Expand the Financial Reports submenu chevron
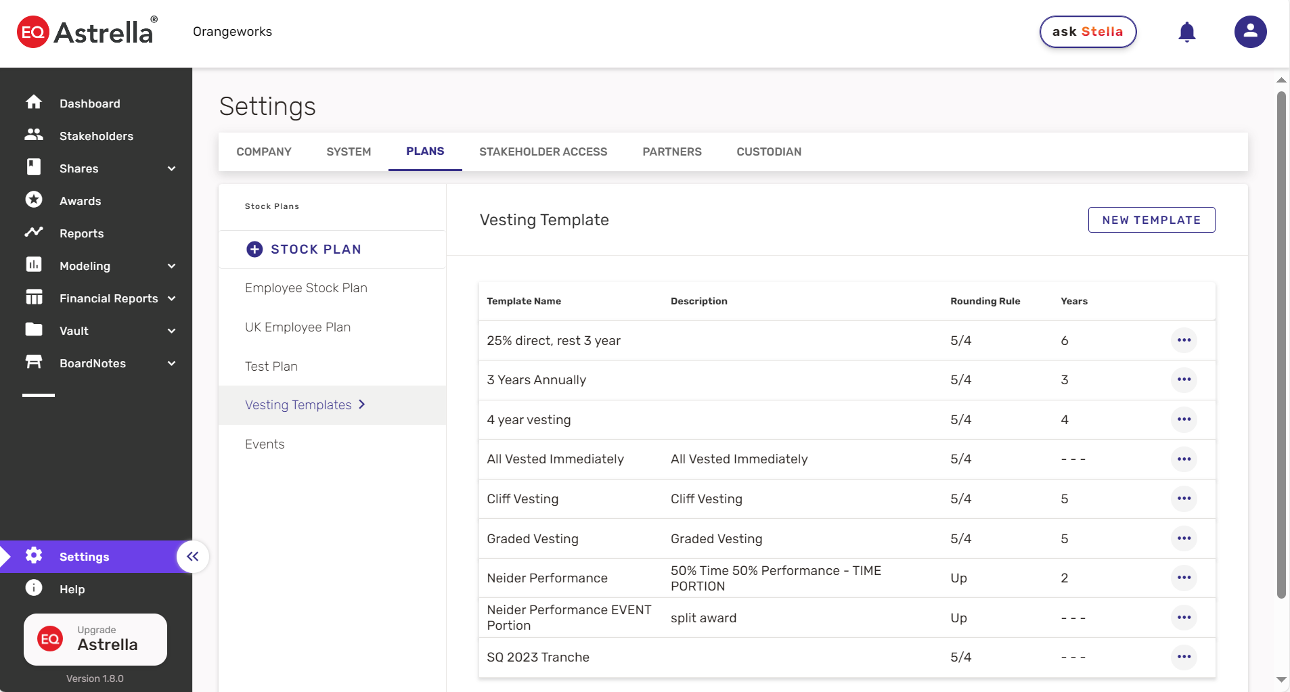The height and width of the screenshot is (692, 1290). (172, 298)
